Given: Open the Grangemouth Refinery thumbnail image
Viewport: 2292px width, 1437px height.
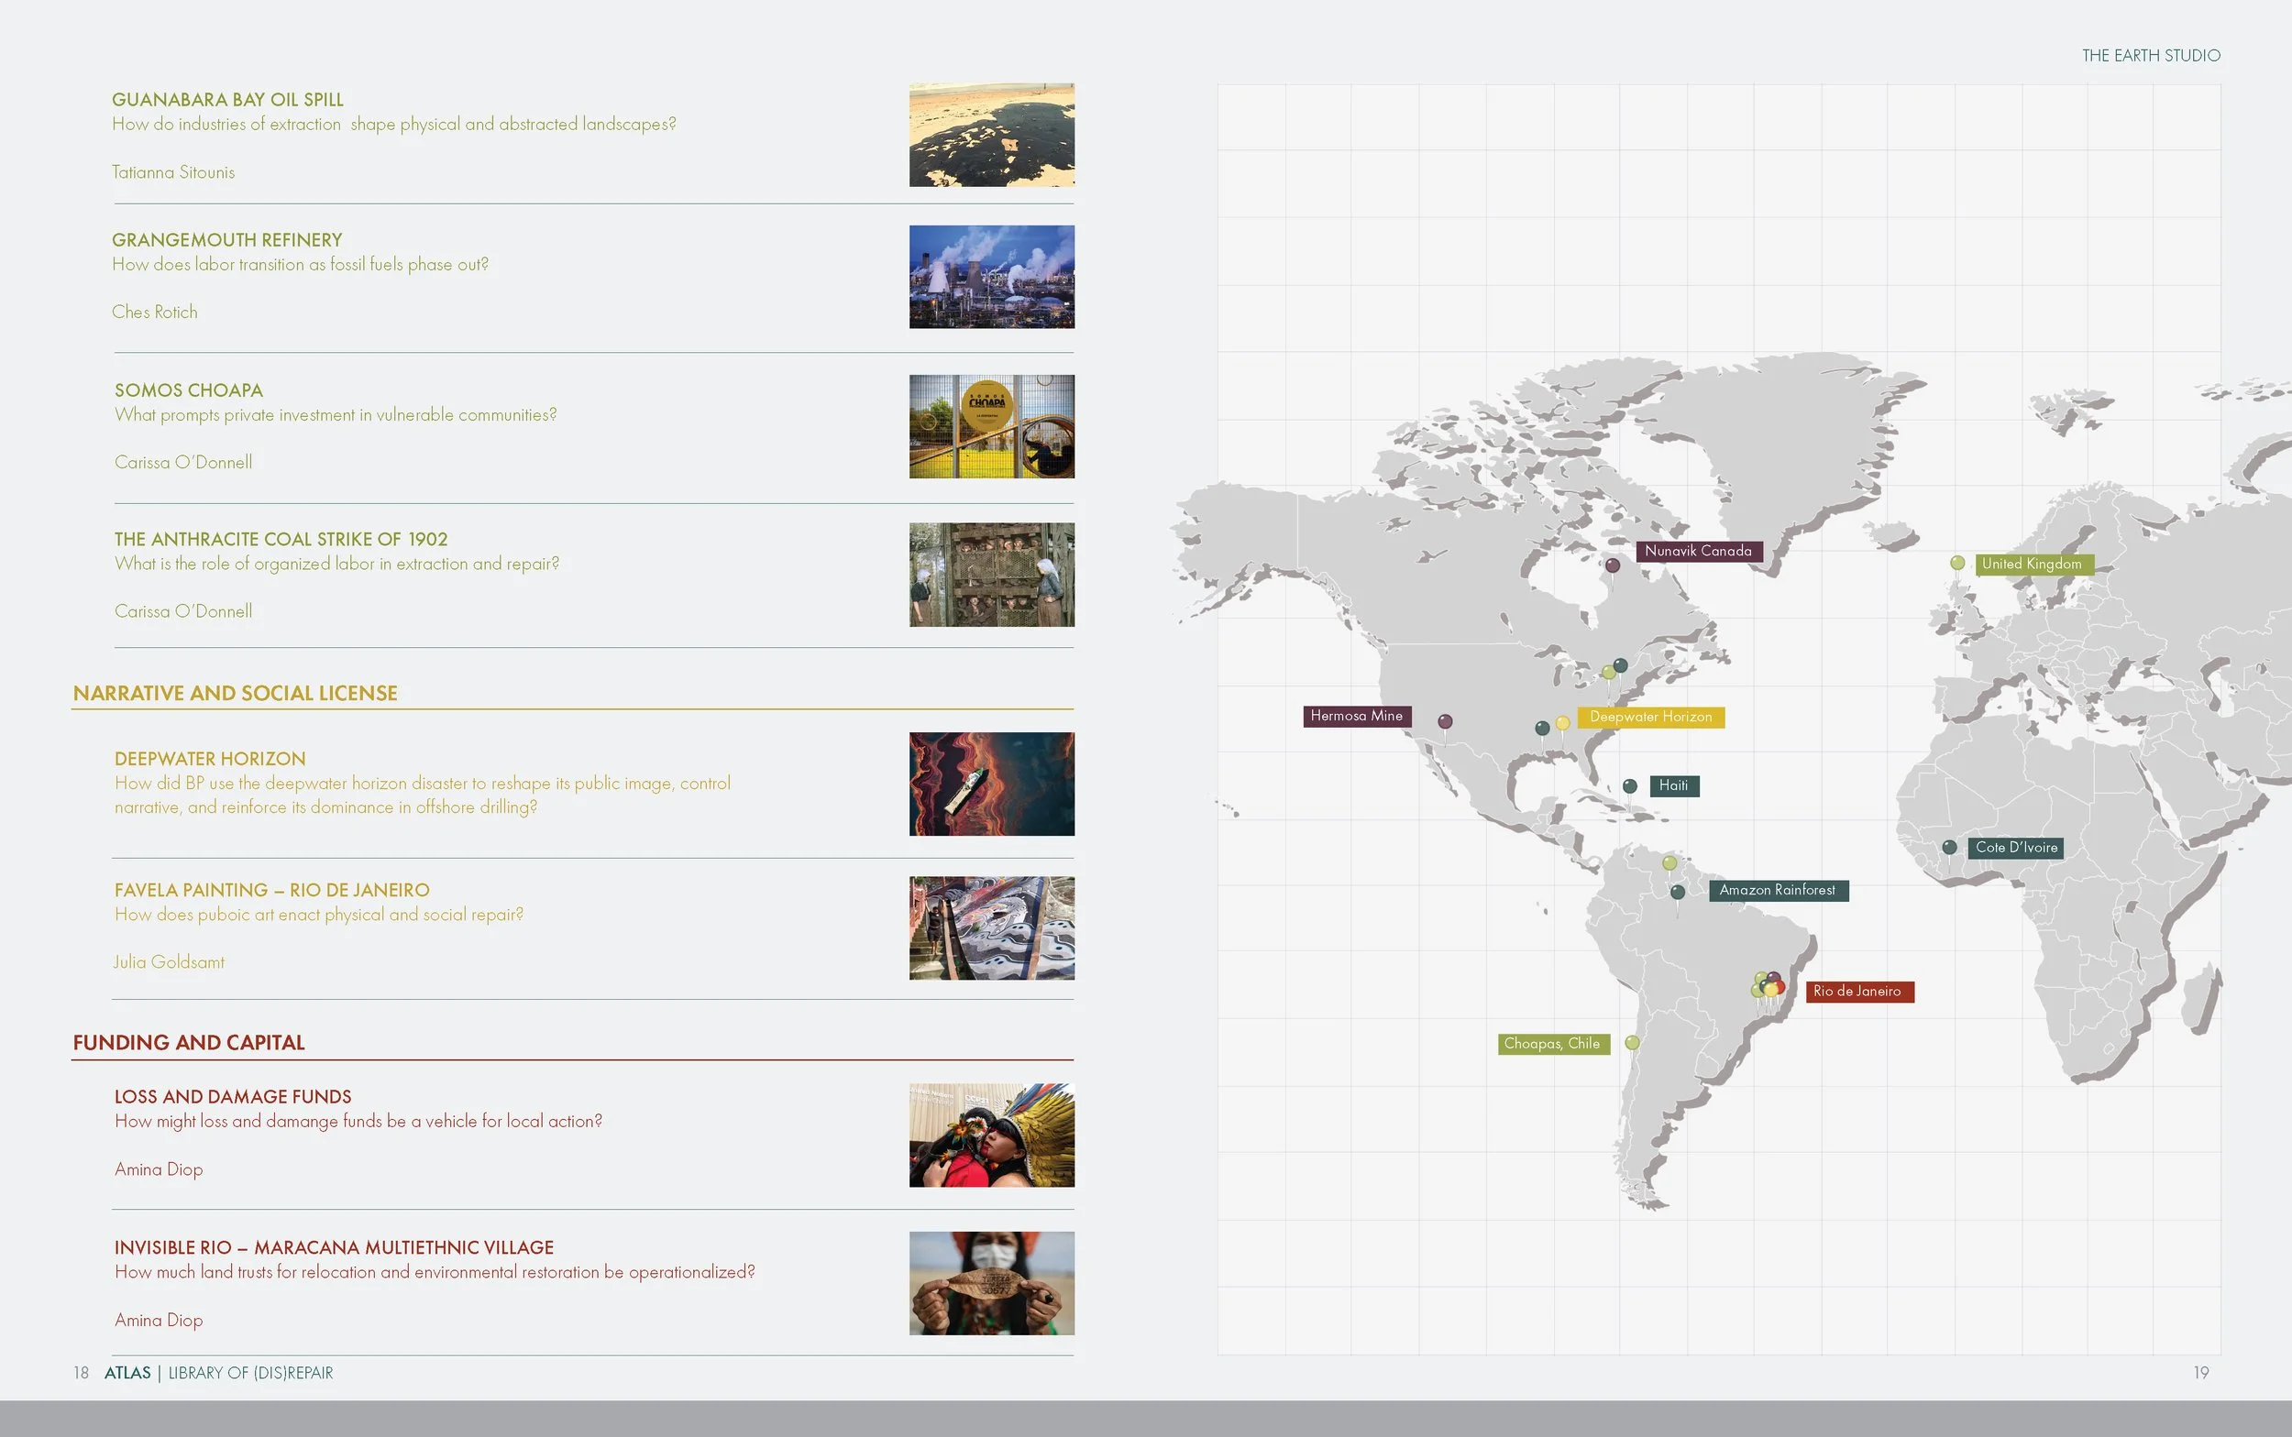Looking at the screenshot, I should tap(992, 277).
